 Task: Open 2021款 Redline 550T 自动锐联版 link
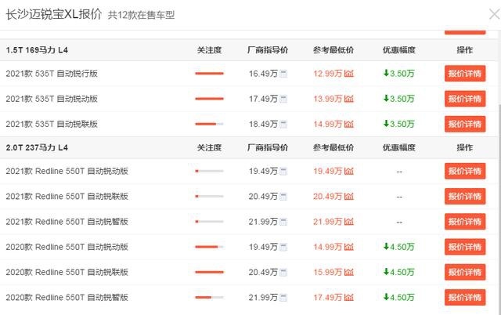(x=67, y=197)
